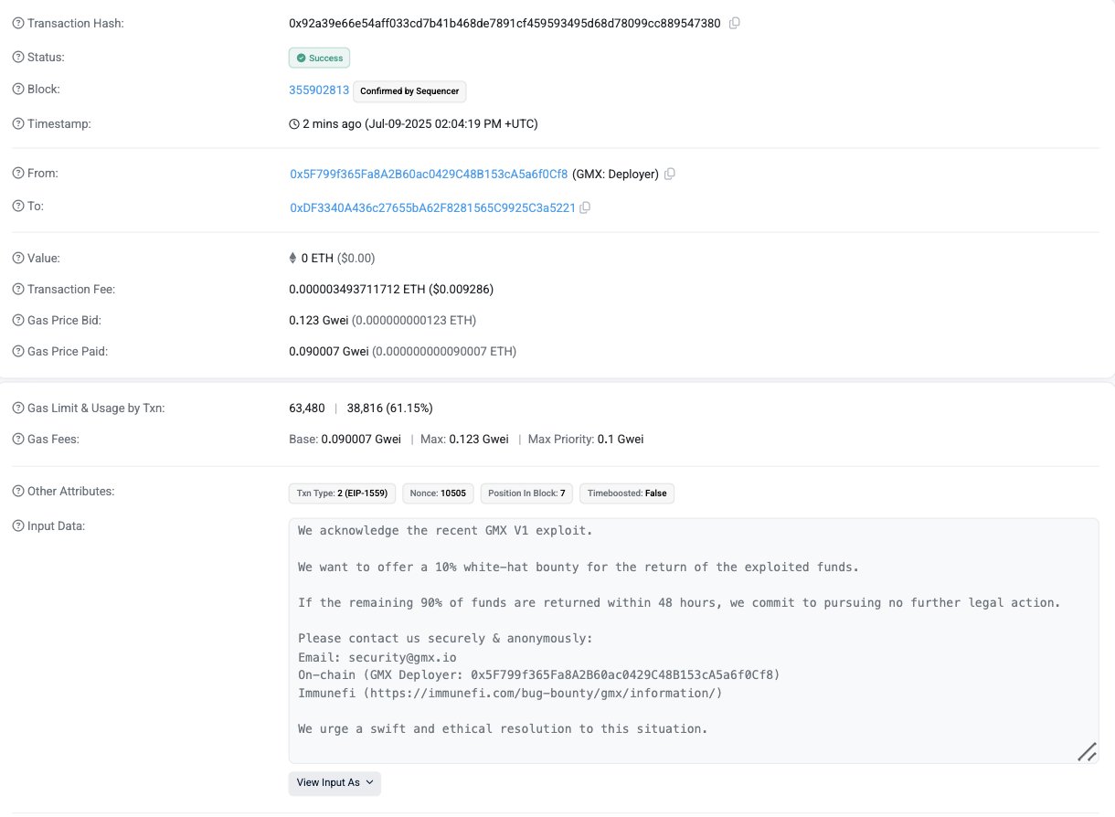This screenshot has width=1115, height=817.
Task: Click help icon beside Status label
Action: tap(18, 57)
